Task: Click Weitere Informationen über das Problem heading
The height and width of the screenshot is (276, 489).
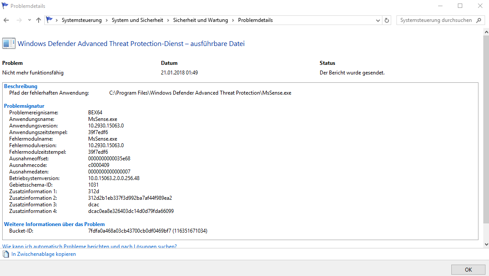Action: coord(54,224)
